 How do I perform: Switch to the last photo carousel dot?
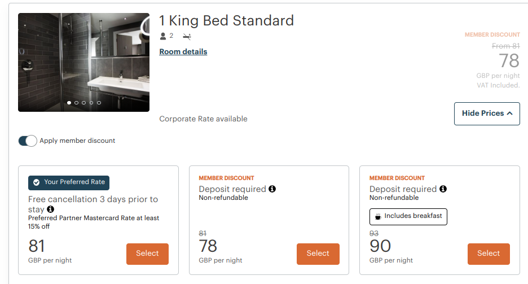(99, 103)
